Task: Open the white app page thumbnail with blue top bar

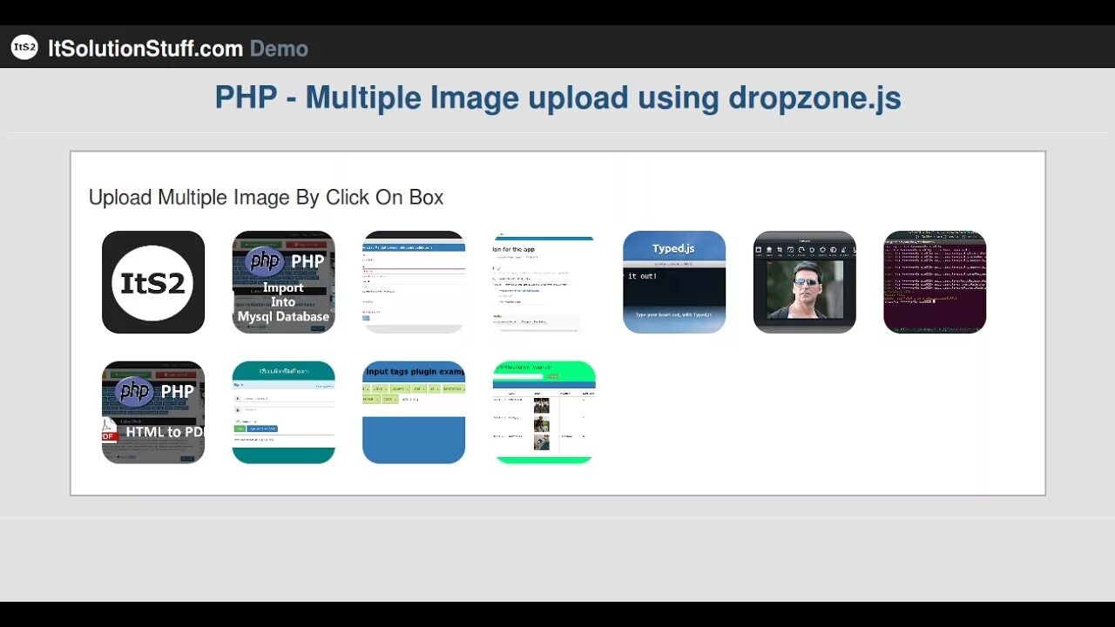Action: (544, 282)
